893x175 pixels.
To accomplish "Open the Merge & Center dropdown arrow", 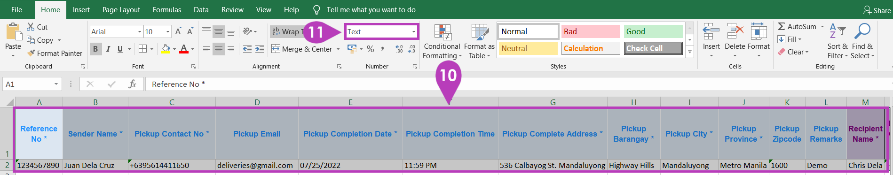I will 338,49.
